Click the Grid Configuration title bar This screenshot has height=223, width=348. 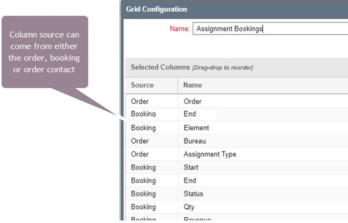click(234, 9)
